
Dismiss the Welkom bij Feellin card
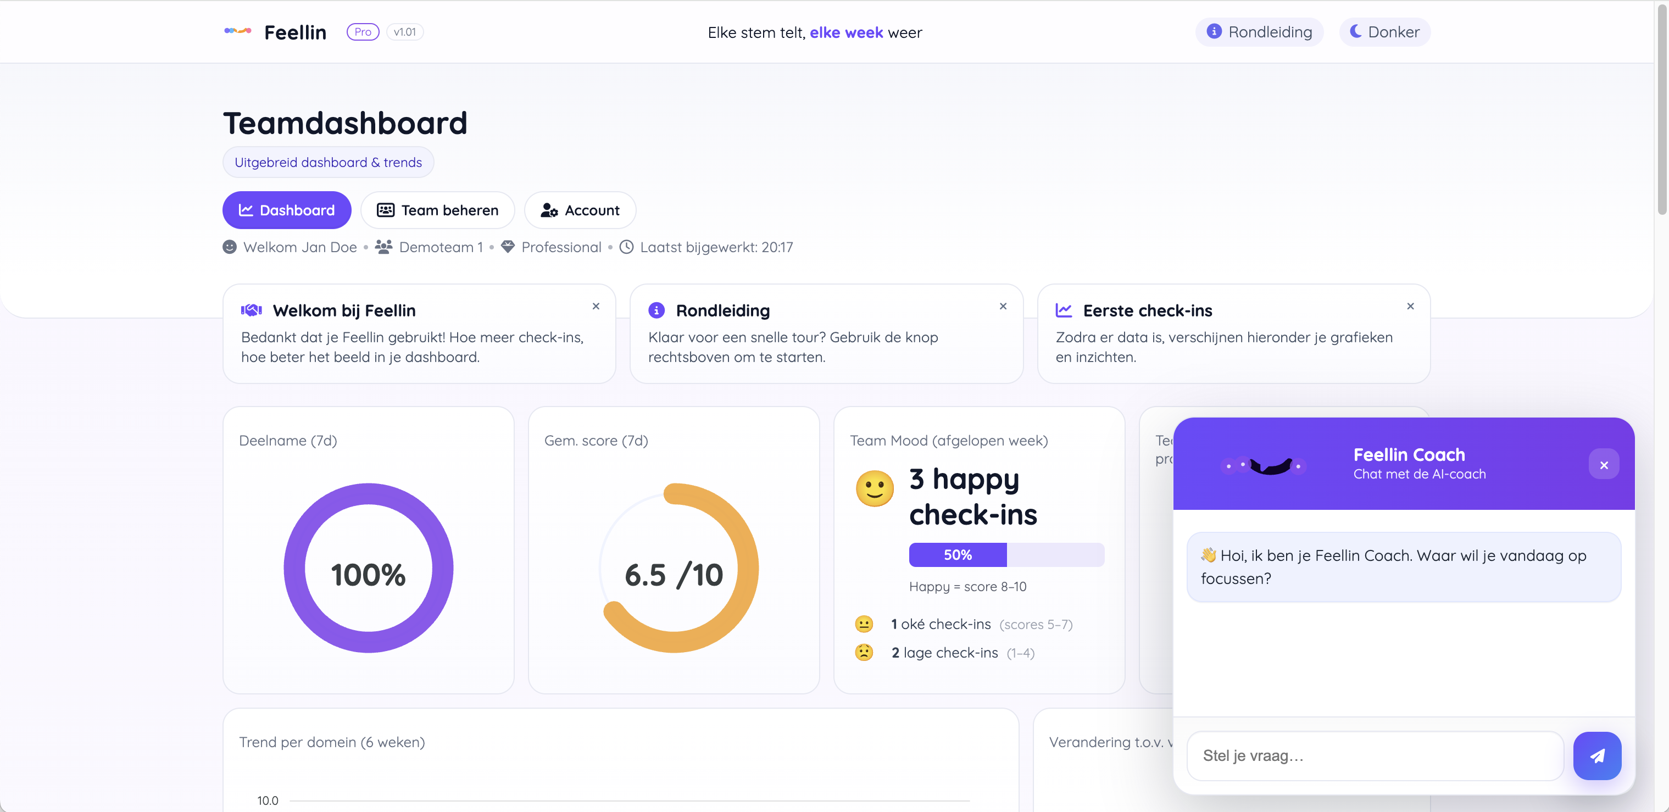tap(596, 306)
